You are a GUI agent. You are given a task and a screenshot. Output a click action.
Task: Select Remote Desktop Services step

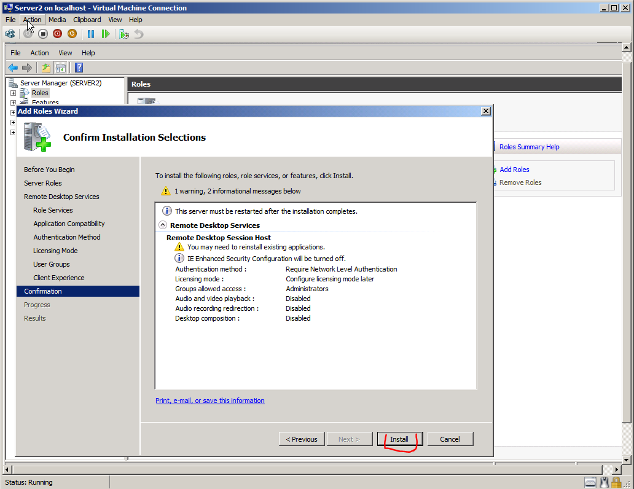pos(61,197)
